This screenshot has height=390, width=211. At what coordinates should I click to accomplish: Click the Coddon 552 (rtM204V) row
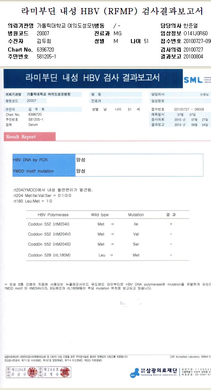[108, 234]
